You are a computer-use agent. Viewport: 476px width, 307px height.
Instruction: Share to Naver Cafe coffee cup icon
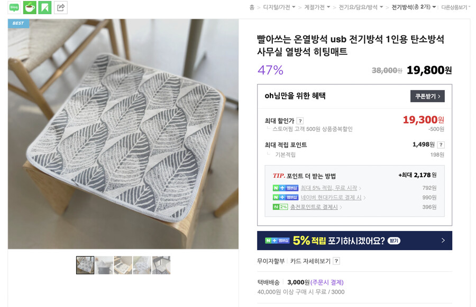click(30, 7)
